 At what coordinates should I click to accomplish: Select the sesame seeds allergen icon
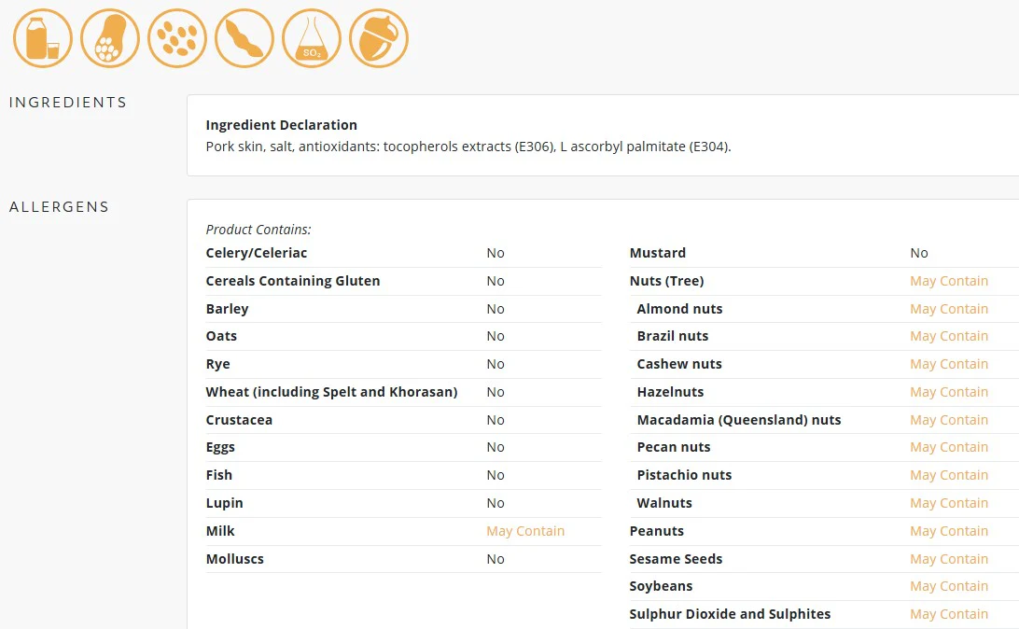click(x=177, y=38)
